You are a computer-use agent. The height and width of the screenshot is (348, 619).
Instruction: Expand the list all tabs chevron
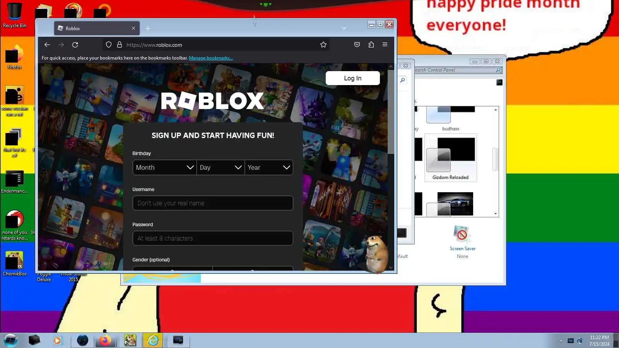(344, 28)
